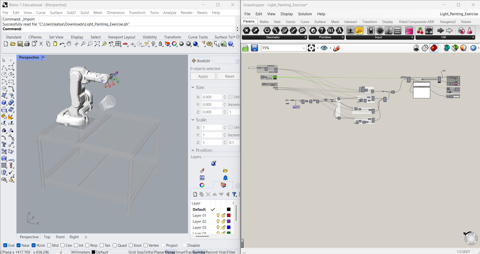Save the Grasshopper document
Image resolution: width=480 pixels, height=254 pixels.
tap(255, 48)
